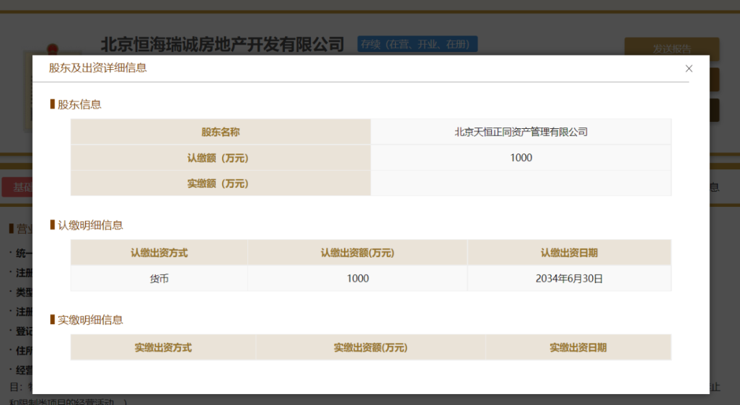740x405 pixels.
Task: Click company title 北京恒海瑞诚房地产开发有限公司 in background
Action: click(222, 45)
